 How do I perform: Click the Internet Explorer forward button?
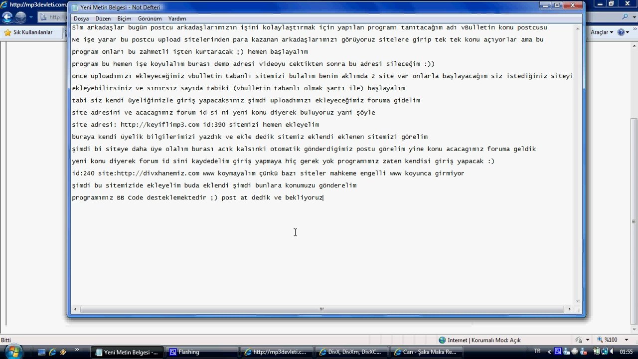coord(20,17)
